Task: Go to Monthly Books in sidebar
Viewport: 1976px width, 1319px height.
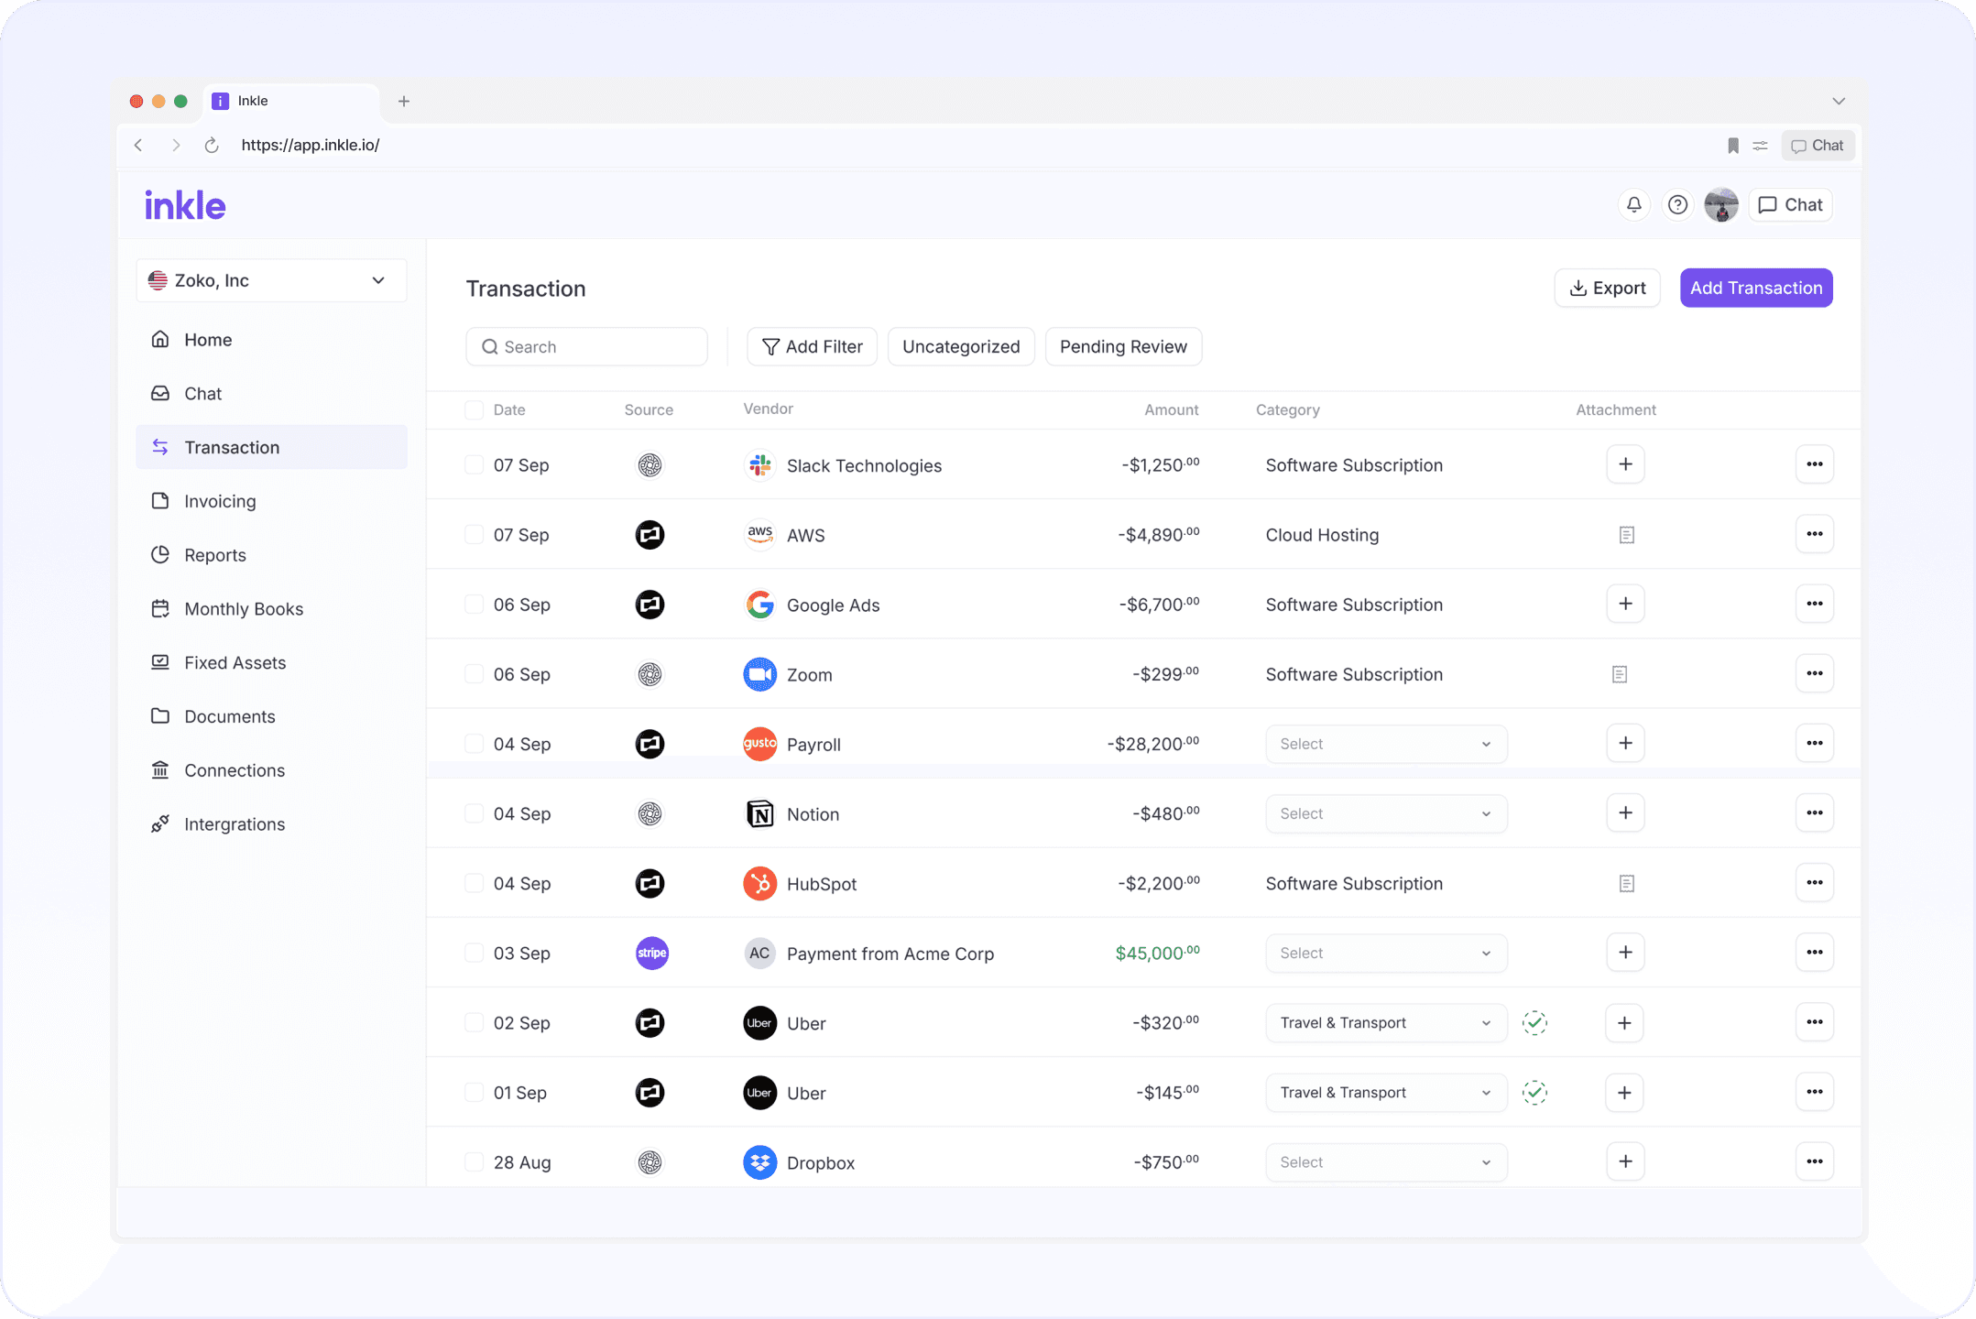Action: point(243,609)
